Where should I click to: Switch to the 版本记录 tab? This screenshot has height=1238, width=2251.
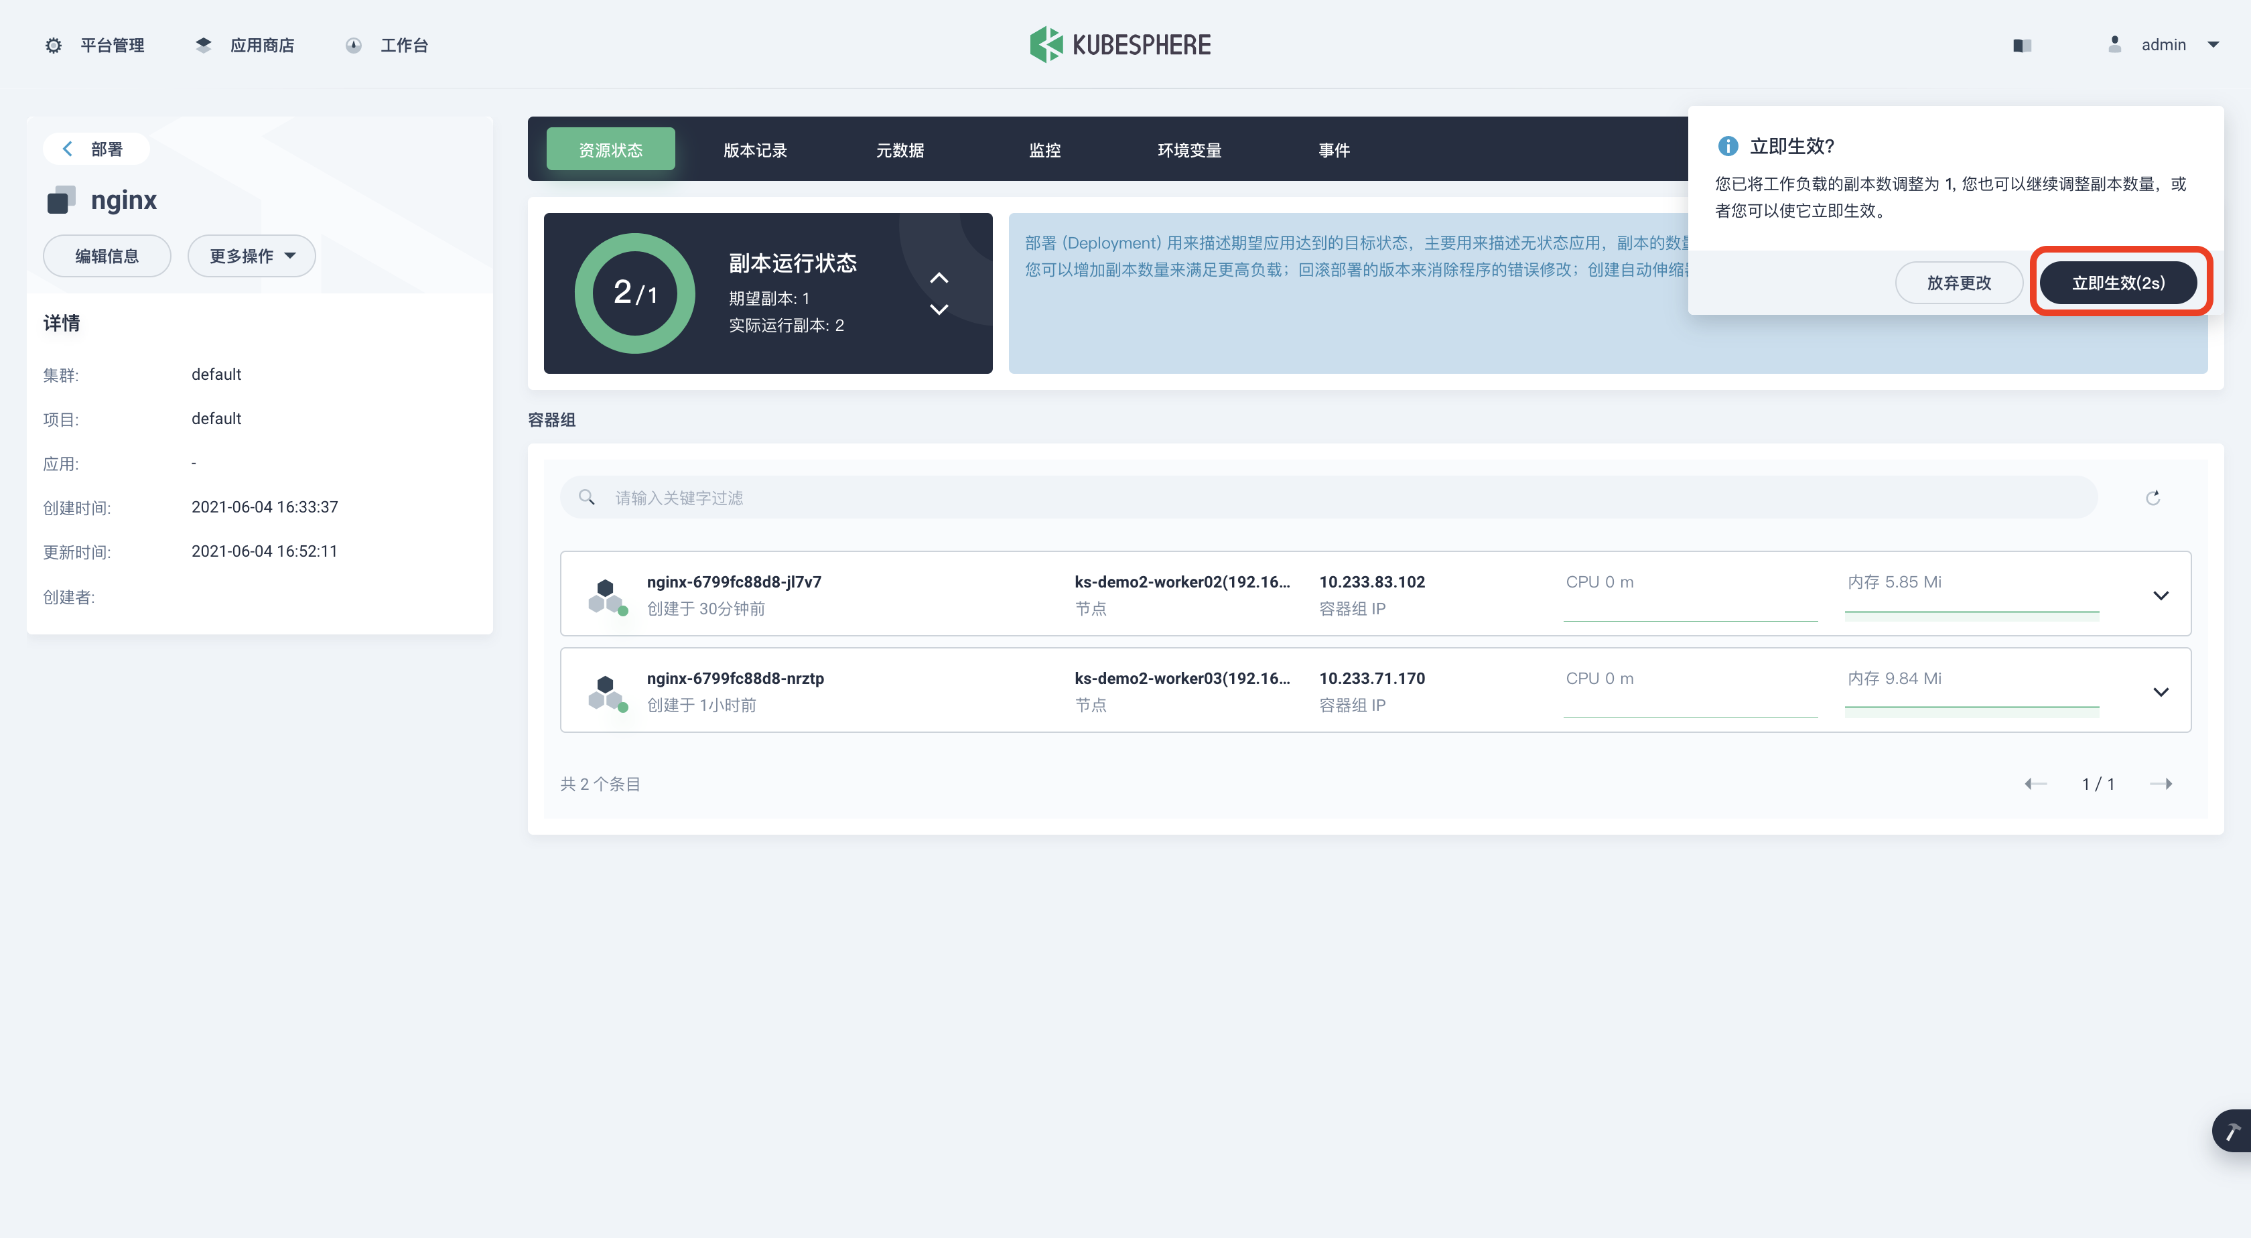pyautogui.click(x=755, y=150)
